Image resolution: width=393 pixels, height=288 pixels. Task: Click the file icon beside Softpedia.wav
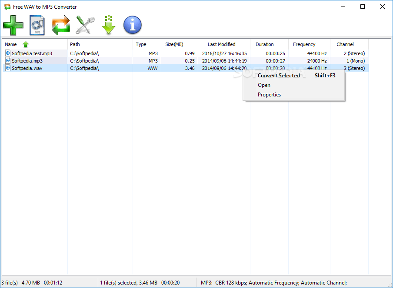click(x=7, y=68)
